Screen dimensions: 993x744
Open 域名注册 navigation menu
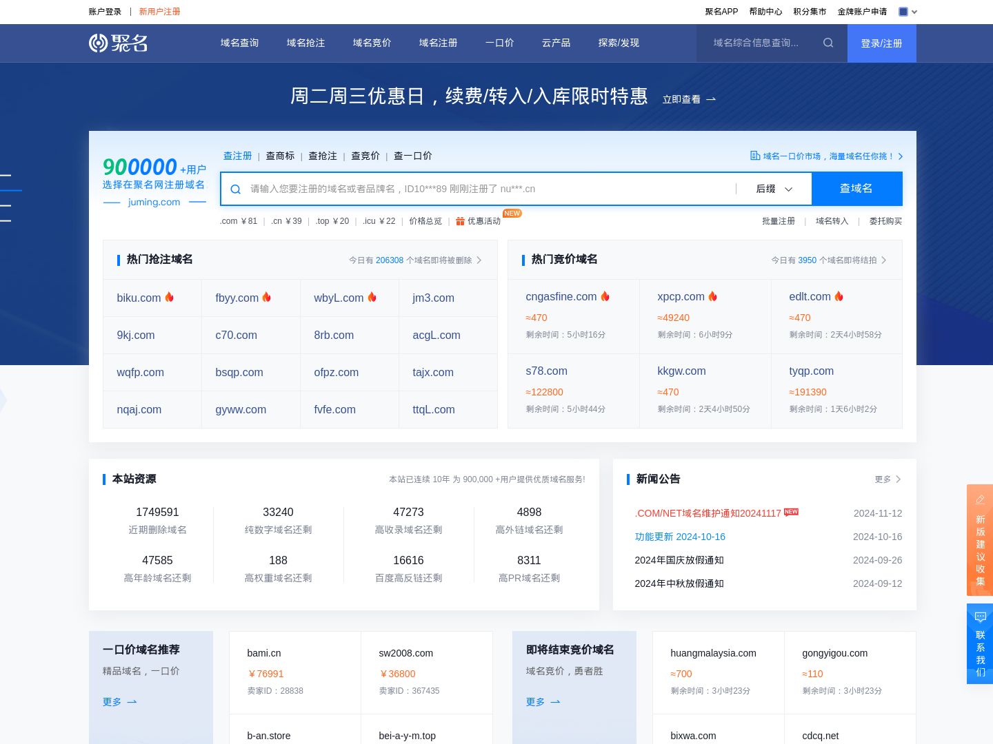tap(438, 43)
